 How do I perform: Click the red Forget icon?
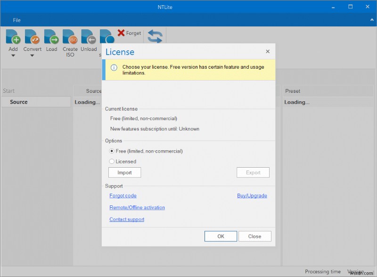coord(120,33)
